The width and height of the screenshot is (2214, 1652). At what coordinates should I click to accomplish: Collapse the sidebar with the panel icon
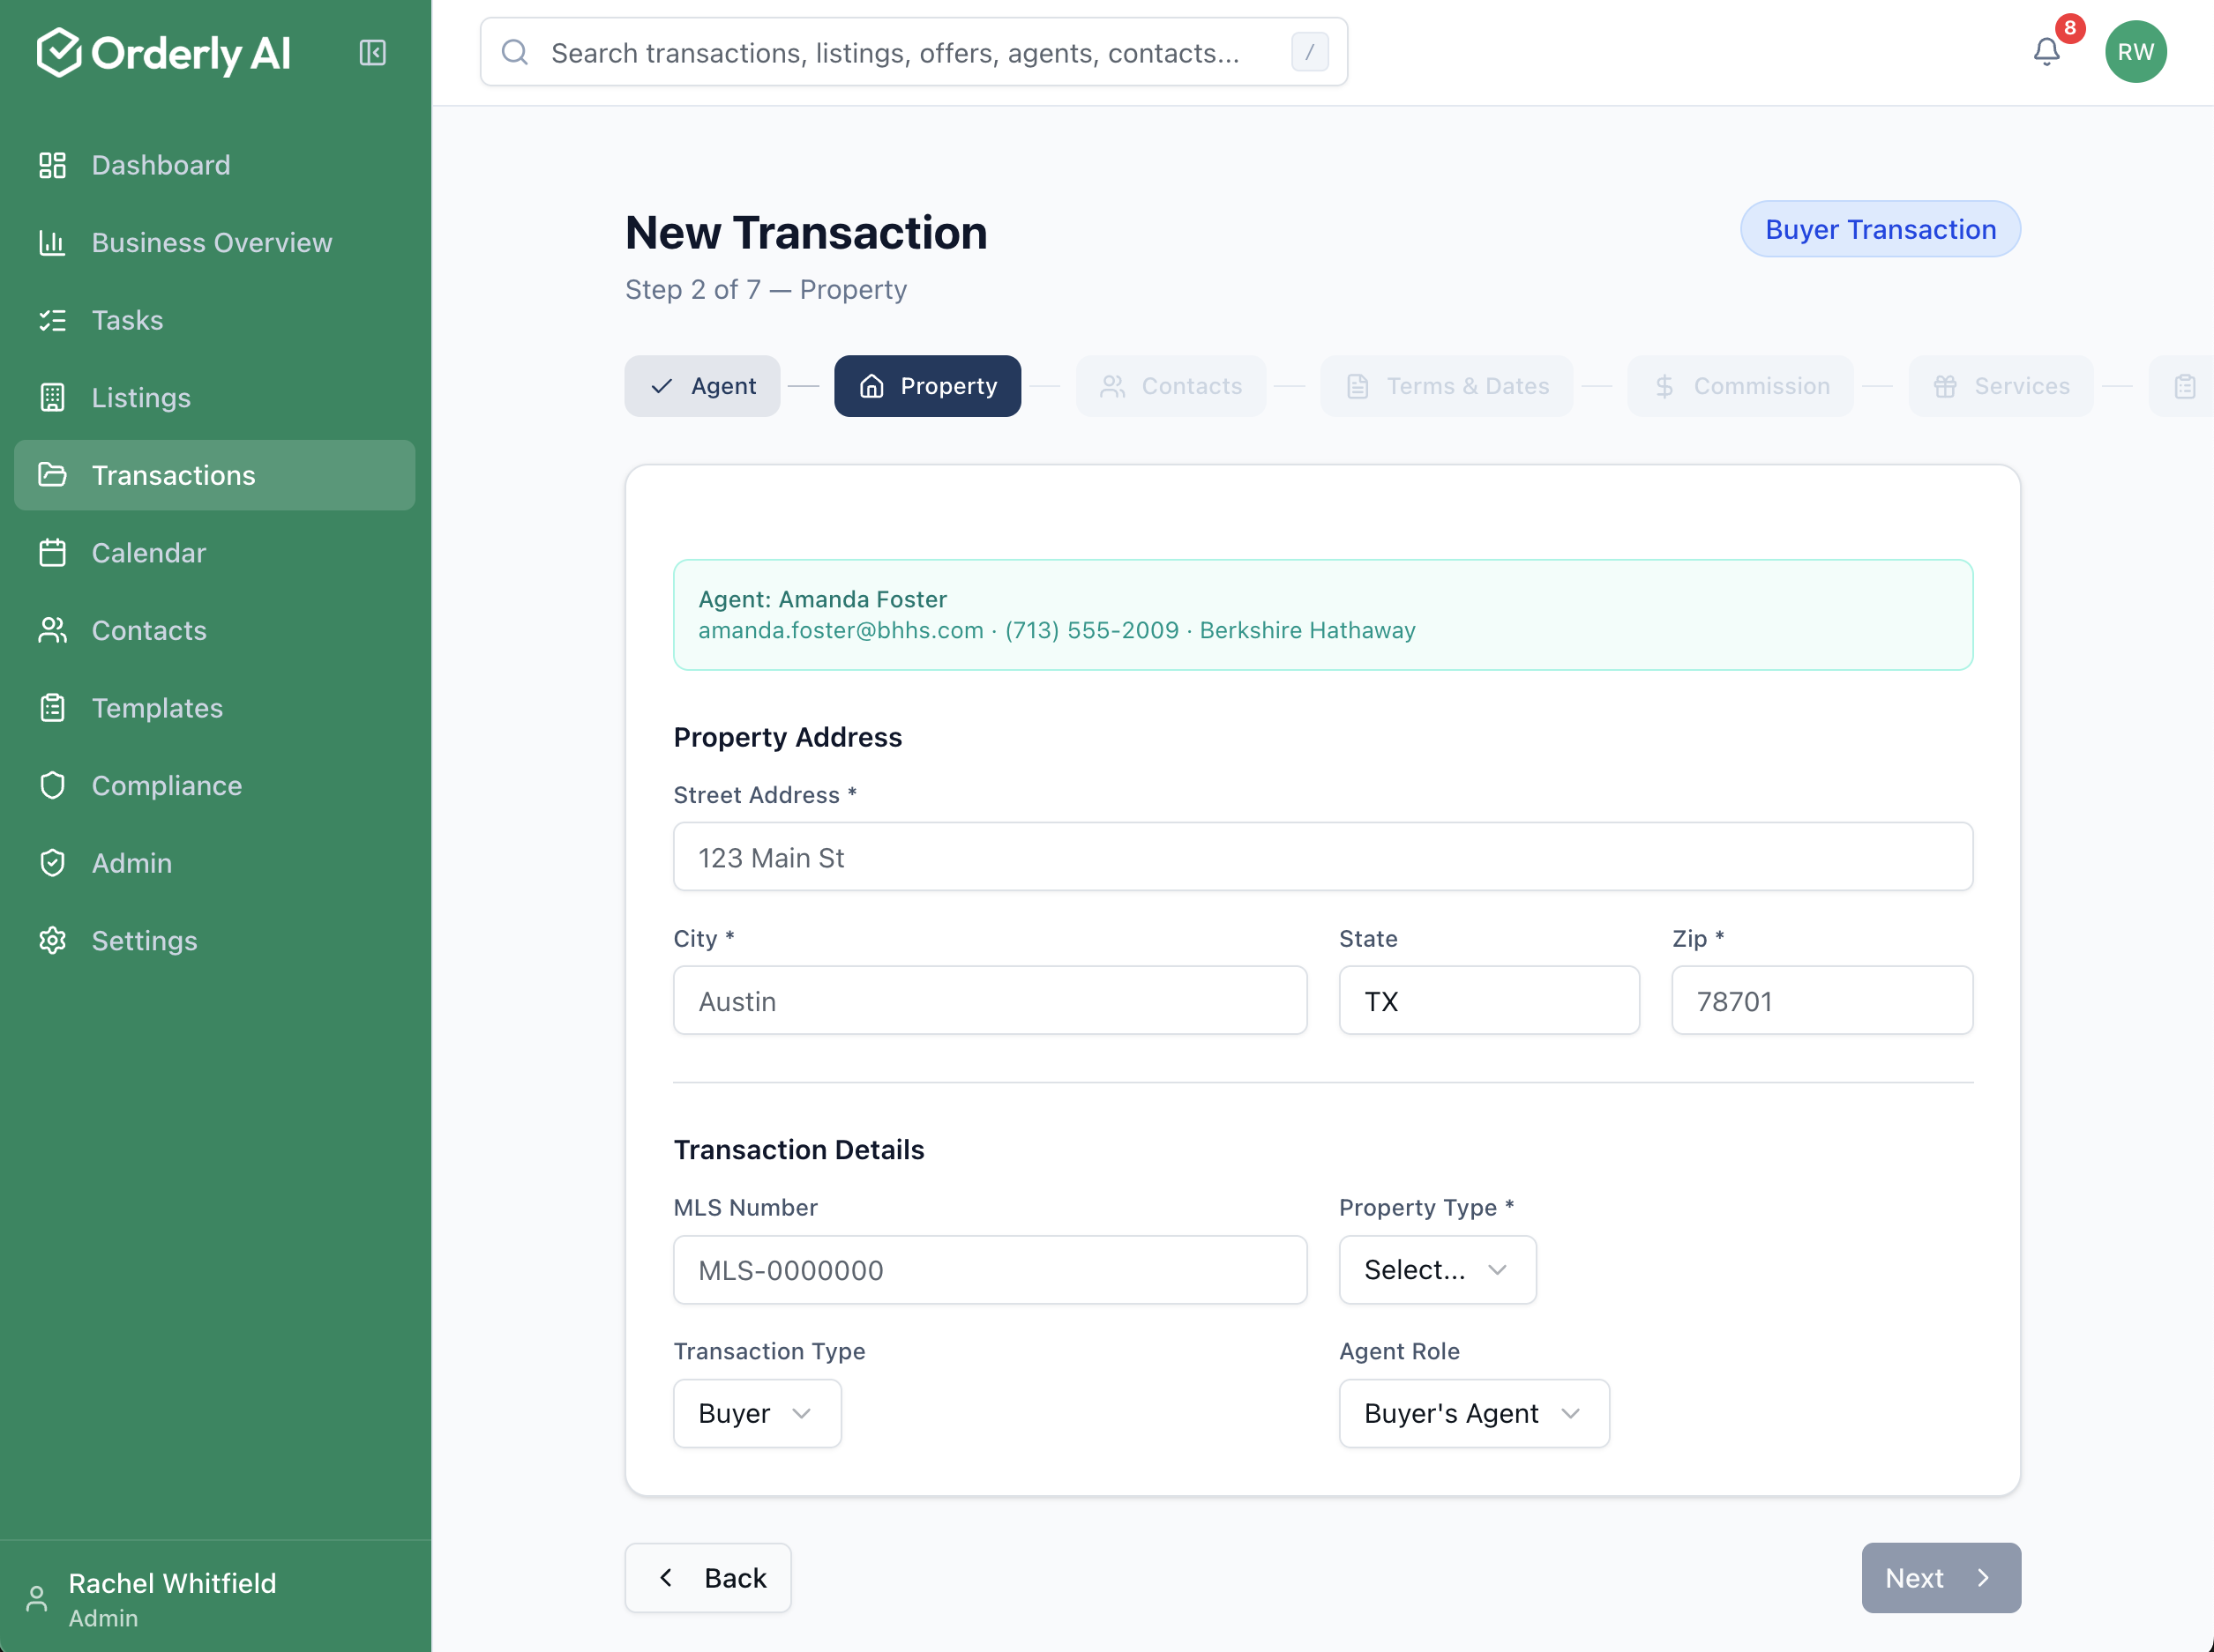point(372,52)
